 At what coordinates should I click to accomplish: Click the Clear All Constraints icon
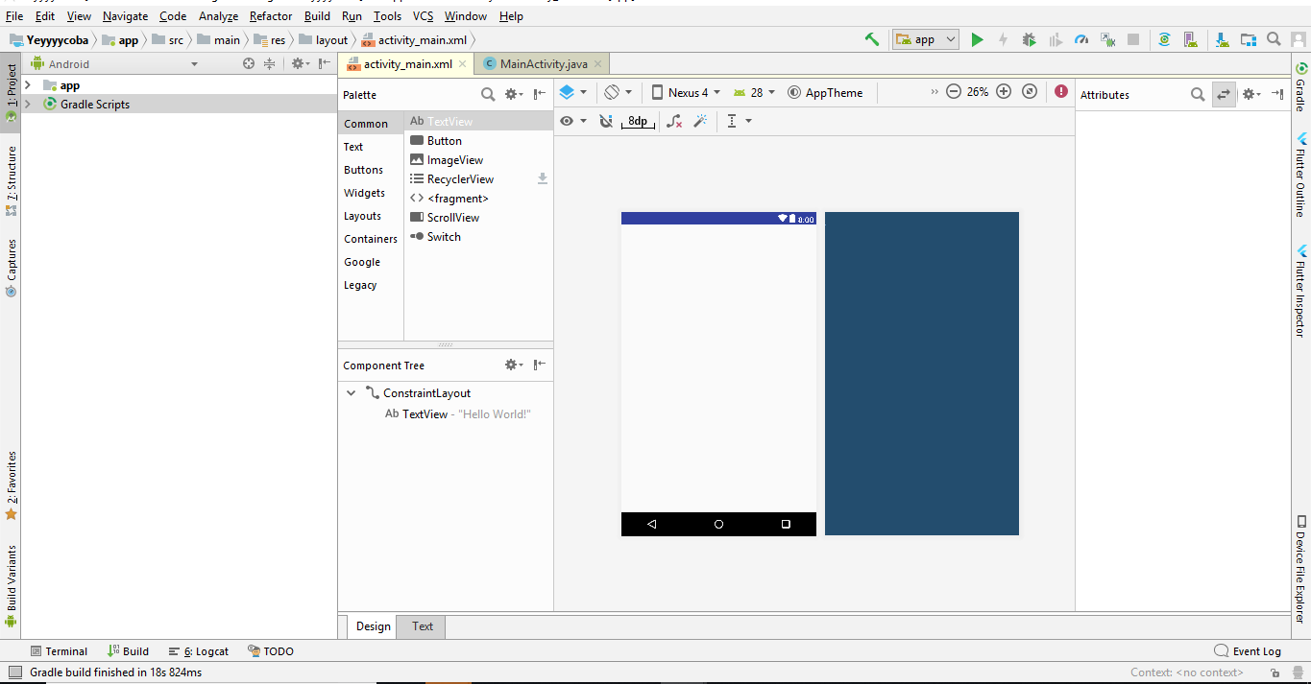[674, 121]
